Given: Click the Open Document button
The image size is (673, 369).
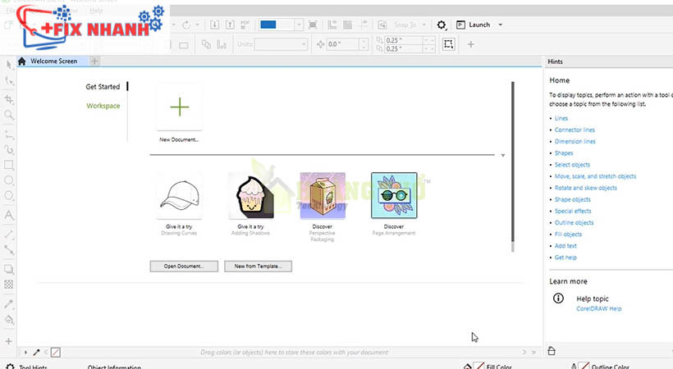Looking at the screenshot, I should coord(184,266).
